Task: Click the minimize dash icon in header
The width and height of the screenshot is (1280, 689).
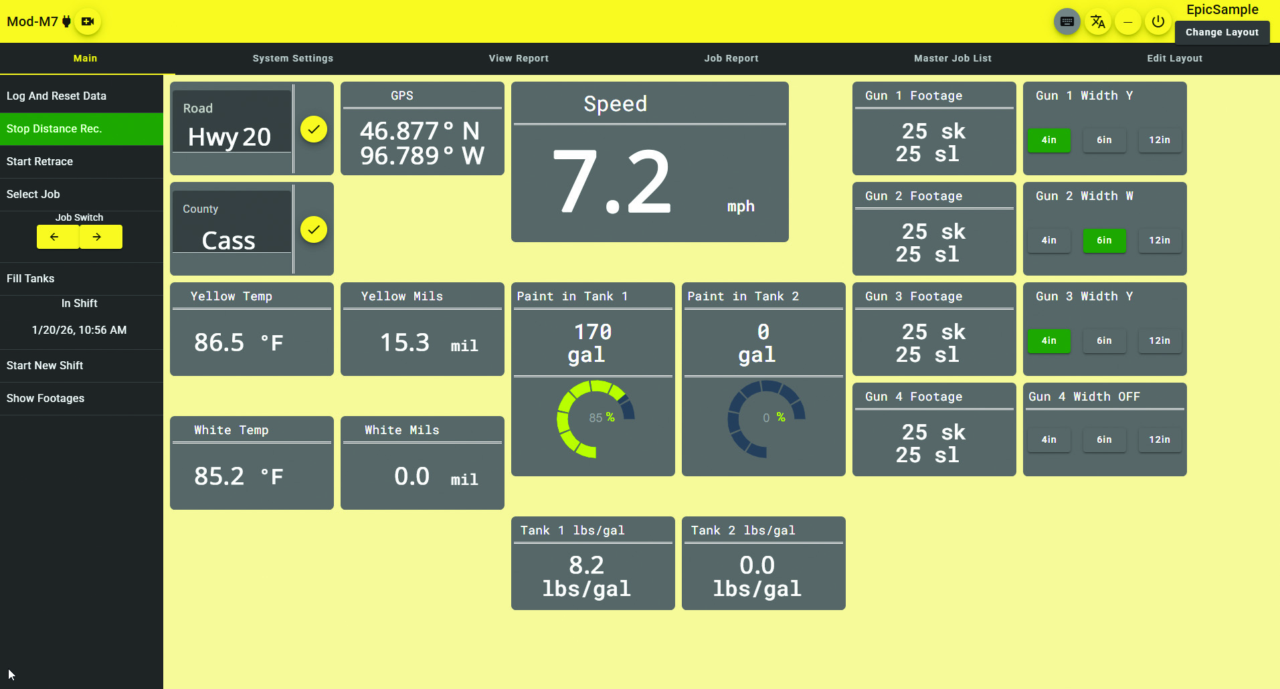Action: [1127, 22]
